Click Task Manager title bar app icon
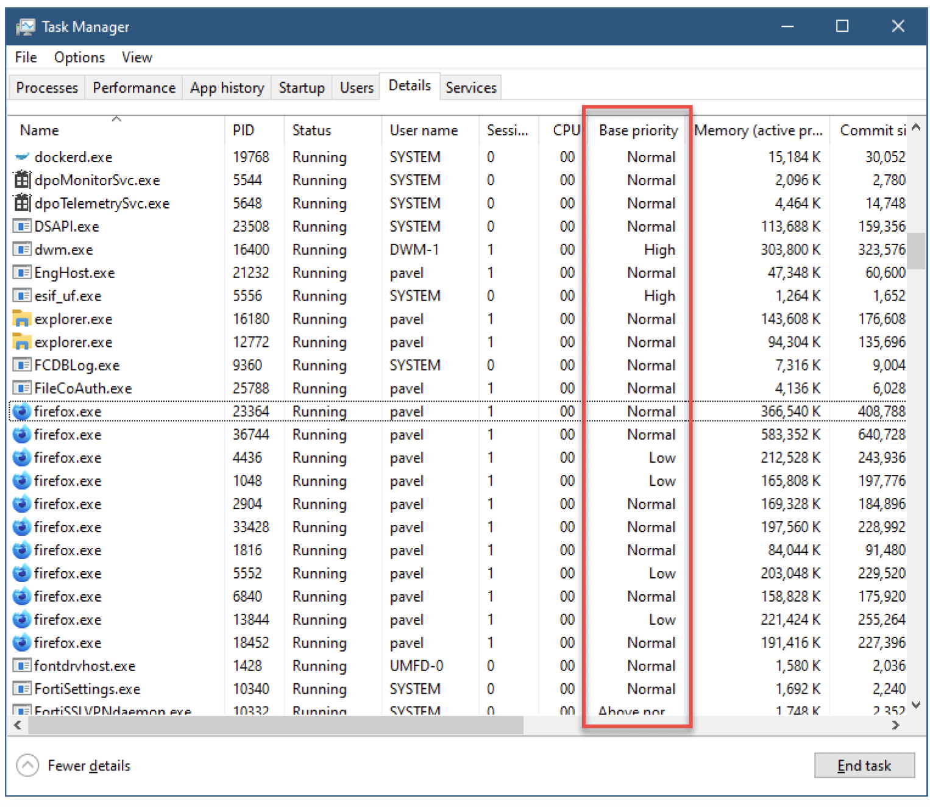930x807 pixels. pyautogui.click(x=26, y=27)
